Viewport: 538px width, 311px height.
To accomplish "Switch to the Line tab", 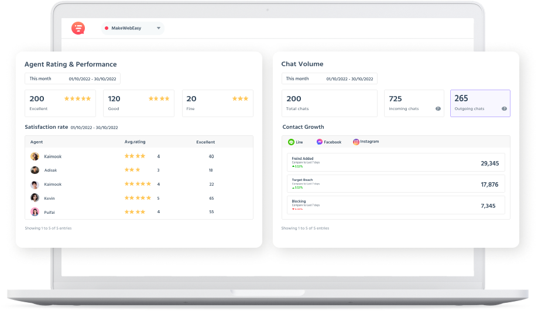I will [x=296, y=142].
